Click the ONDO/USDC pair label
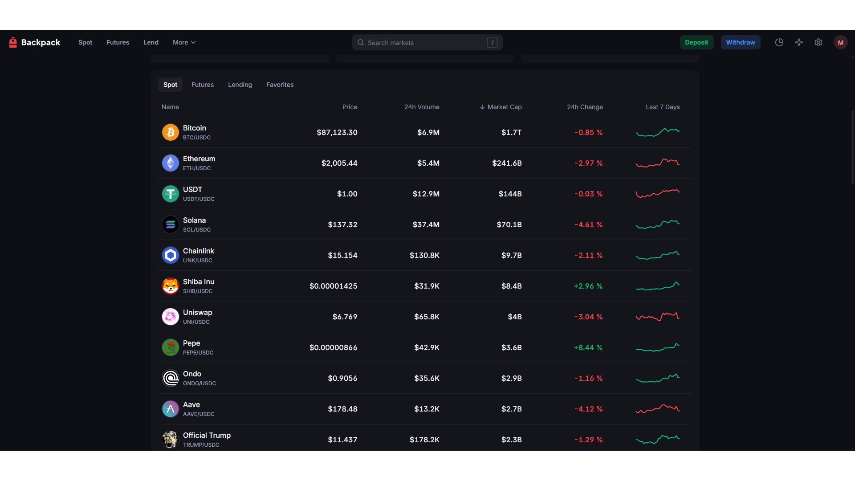The height and width of the screenshot is (481, 855). pos(199,383)
